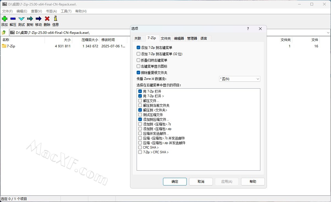
Task: Click the up-folder icon beside the address bar
Action: tap(4, 32)
